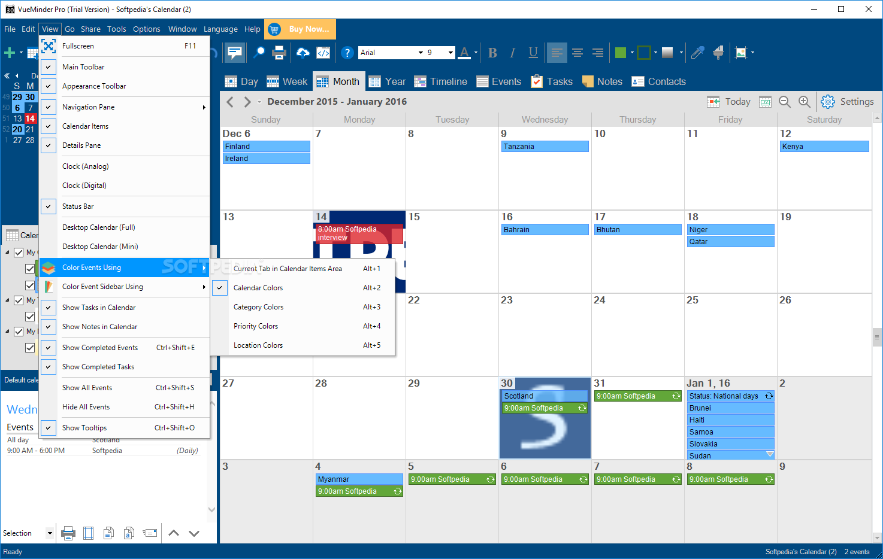Click the speech bubble popup reminder icon
The height and width of the screenshot is (559, 883).
pos(235,53)
